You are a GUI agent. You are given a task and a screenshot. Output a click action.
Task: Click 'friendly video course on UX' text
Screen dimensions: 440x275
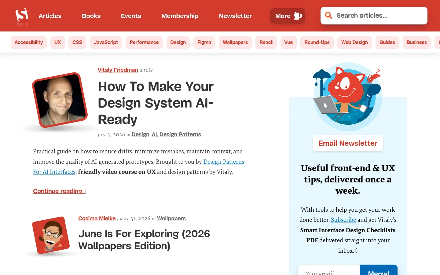tap(117, 172)
